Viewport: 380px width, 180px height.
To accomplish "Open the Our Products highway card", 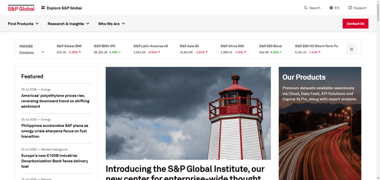I will pos(320,123).
